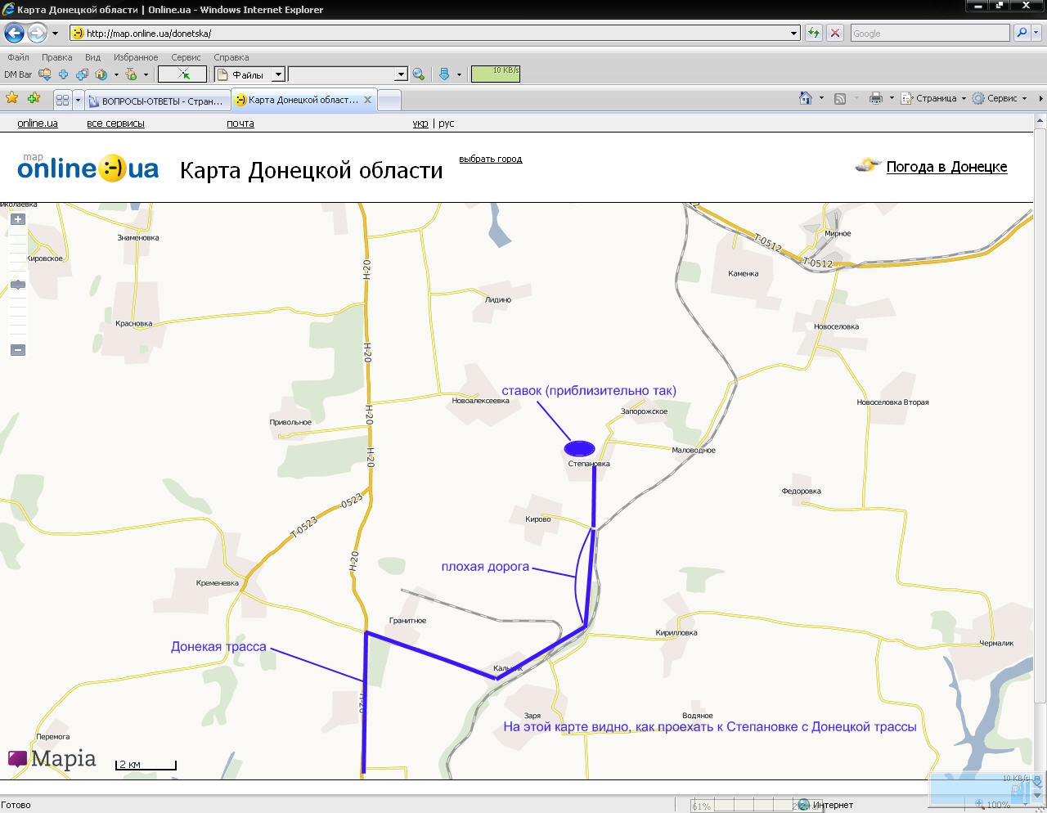Stop page loading with the red X icon
Image resolution: width=1047 pixels, height=813 pixels.
[x=835, y=34]
